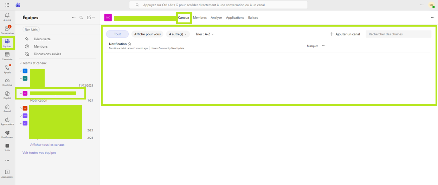438x185 pixels.
Task: Click Masquer on Notification channel
Action: tap(312, 46)
